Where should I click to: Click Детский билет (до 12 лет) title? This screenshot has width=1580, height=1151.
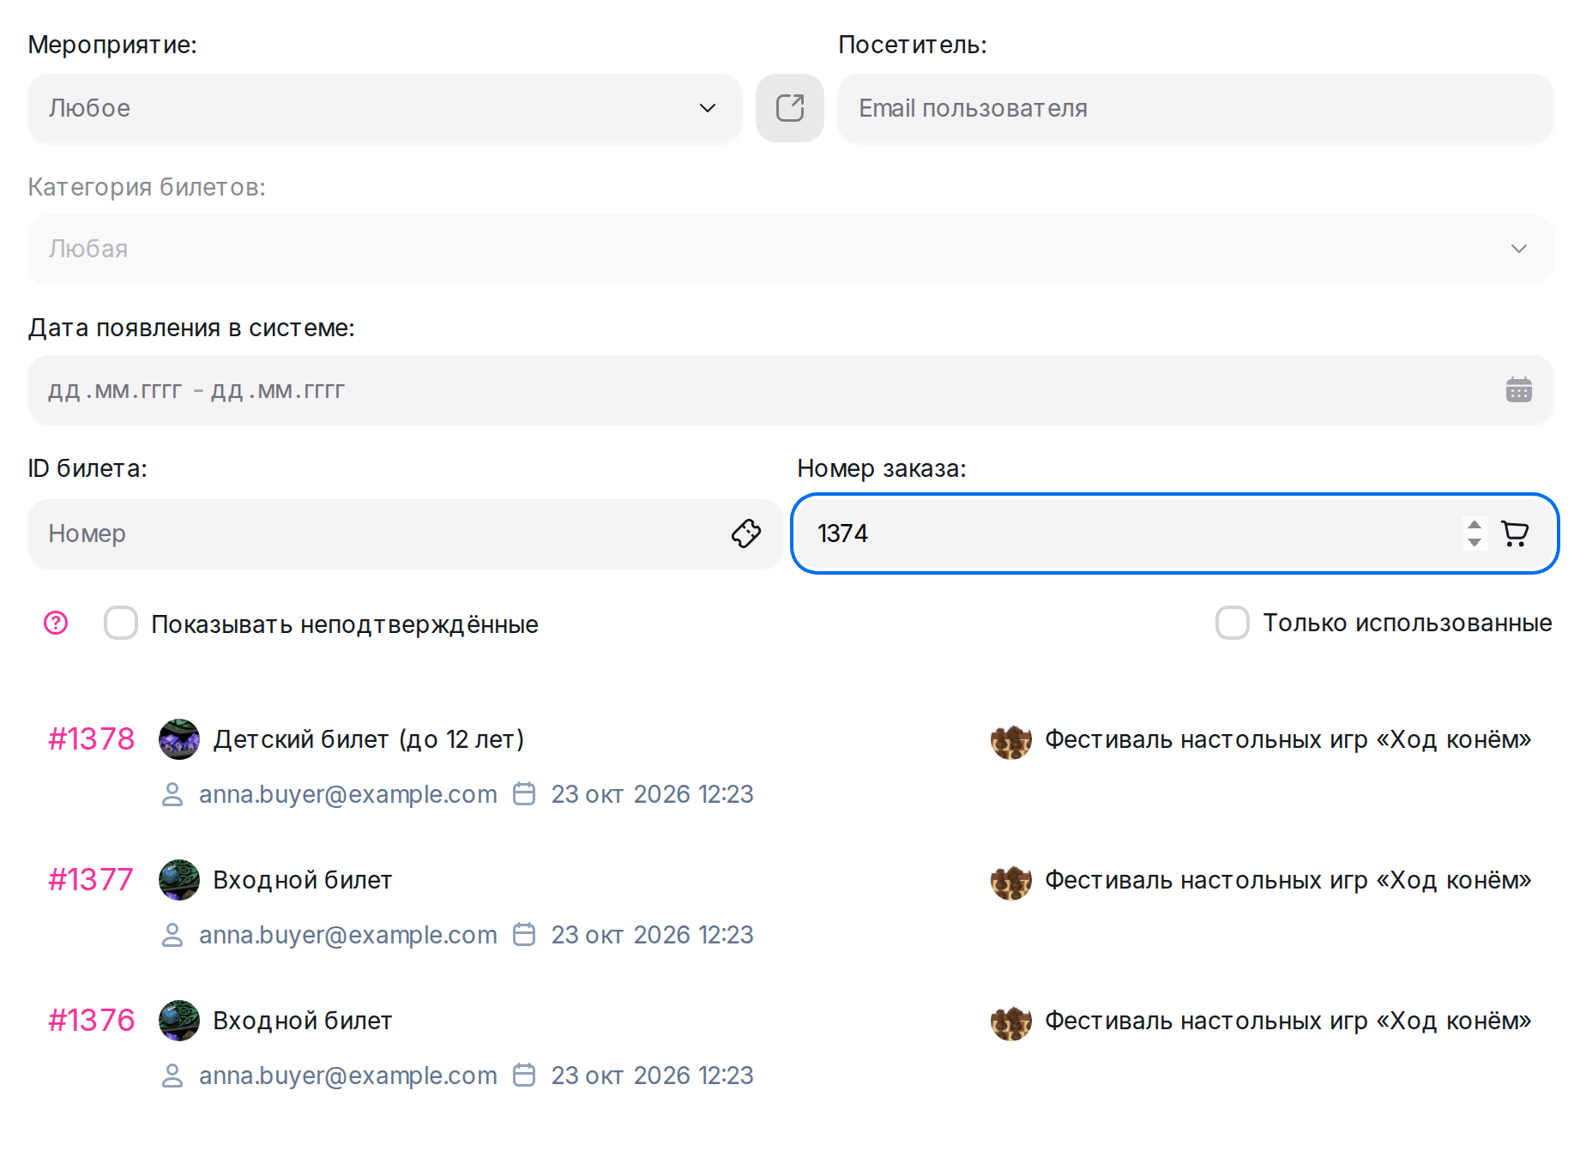369,739
